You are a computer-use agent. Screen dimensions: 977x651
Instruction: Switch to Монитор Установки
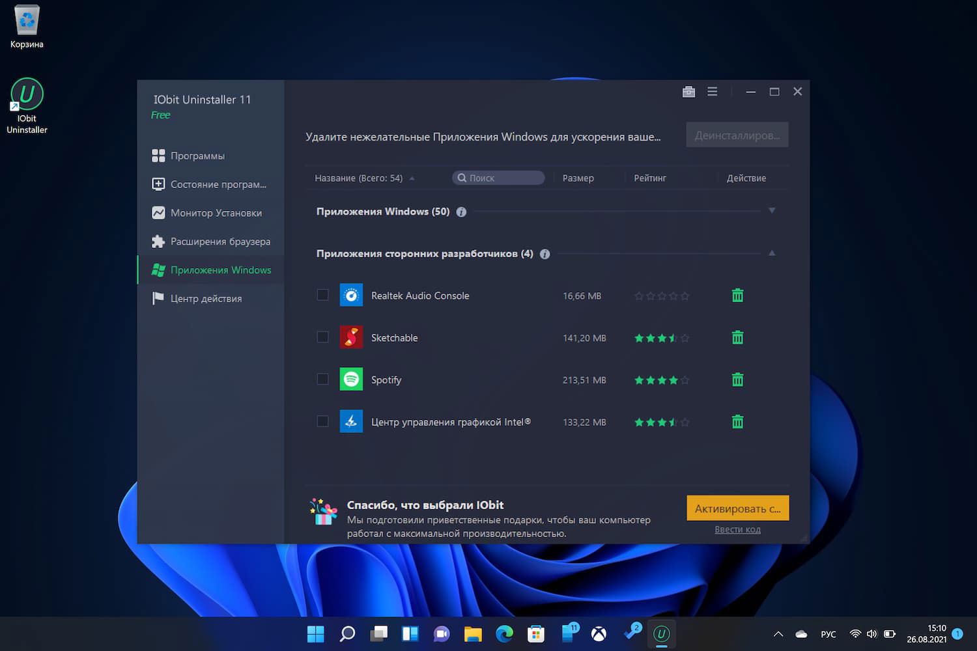click(x=211, y=213)
